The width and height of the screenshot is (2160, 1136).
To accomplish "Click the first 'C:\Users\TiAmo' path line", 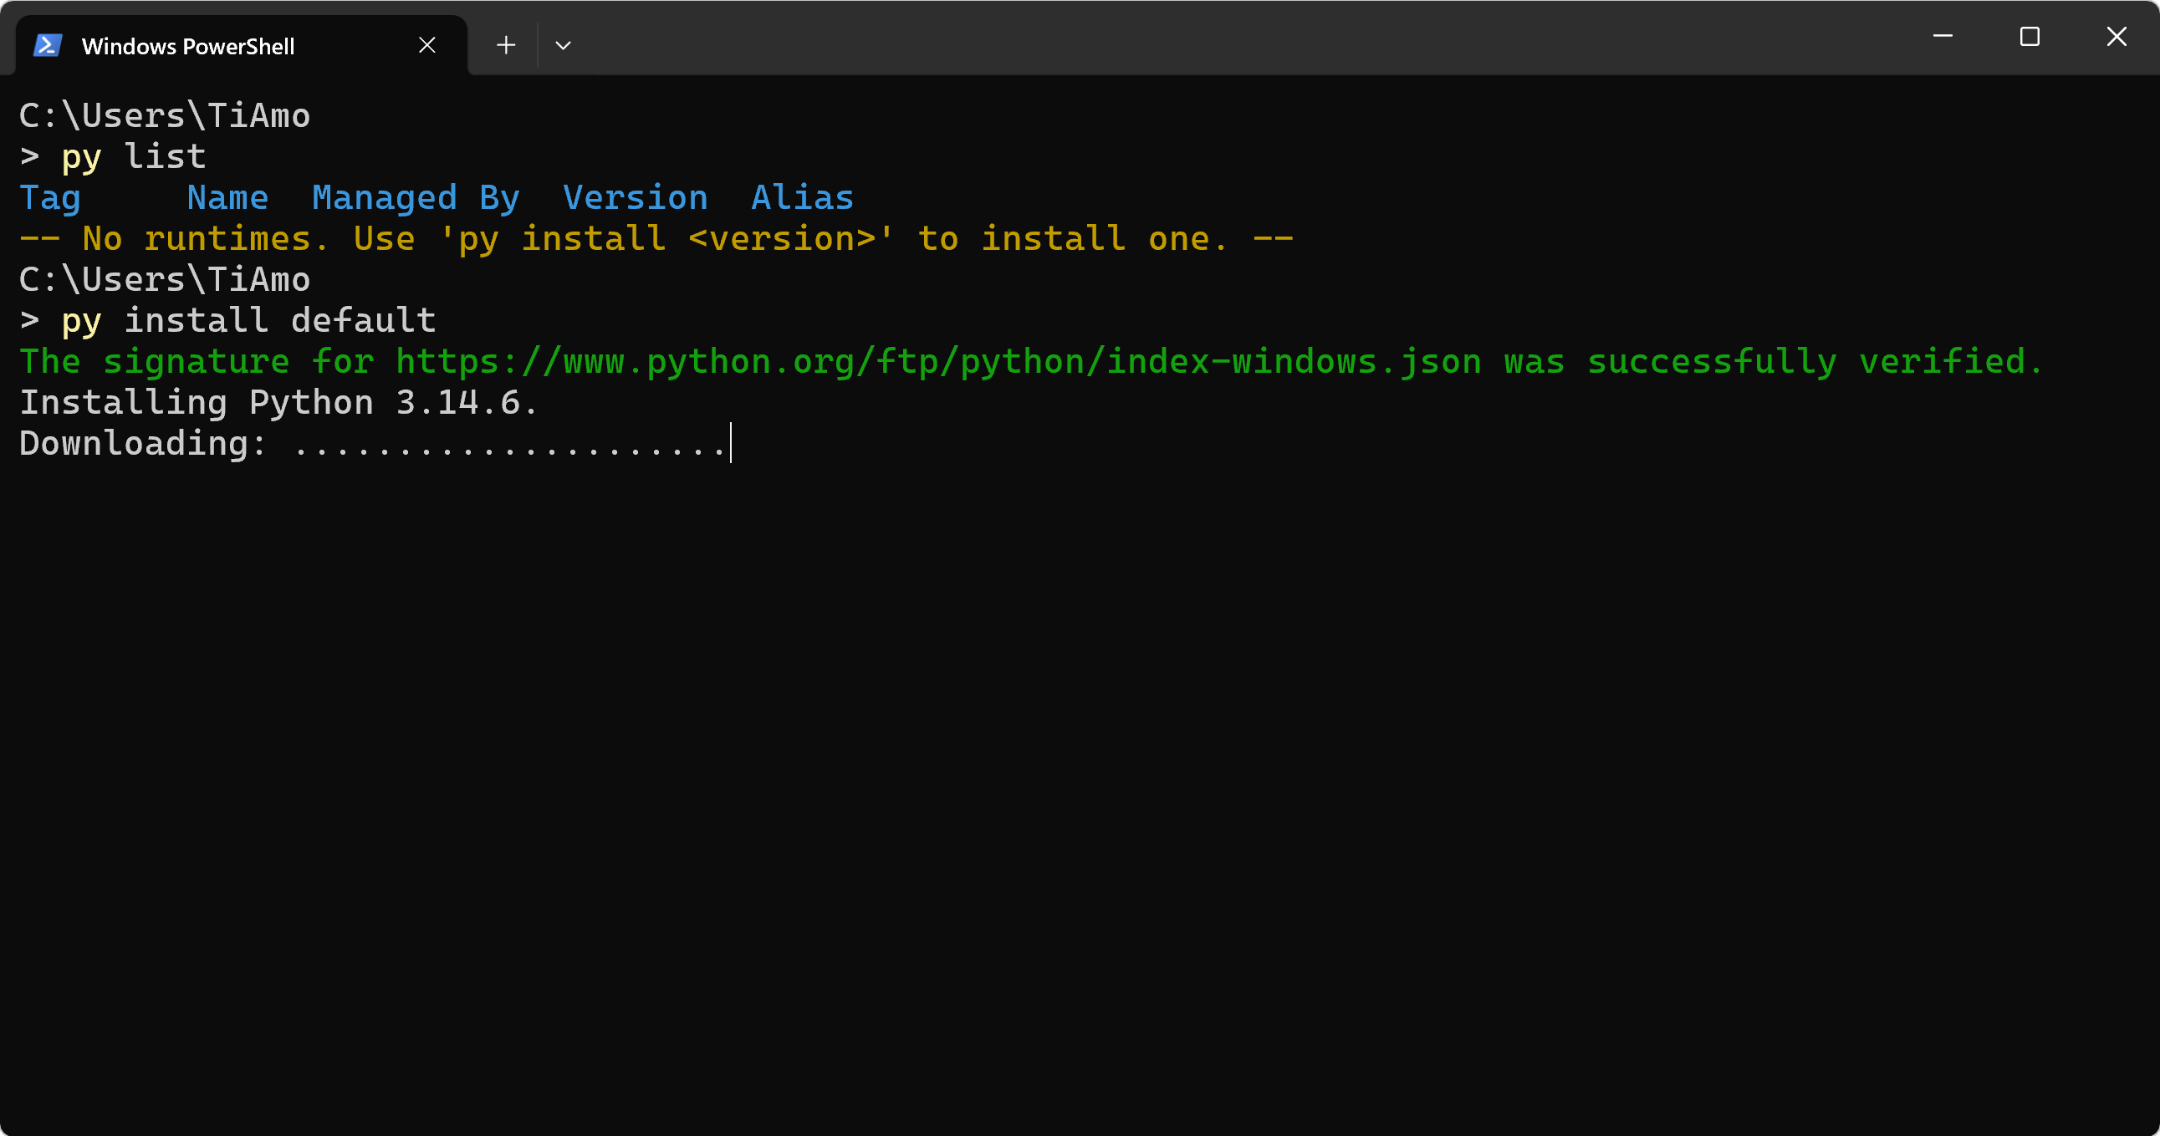I will pyautogui.click(x=165, y=115).
